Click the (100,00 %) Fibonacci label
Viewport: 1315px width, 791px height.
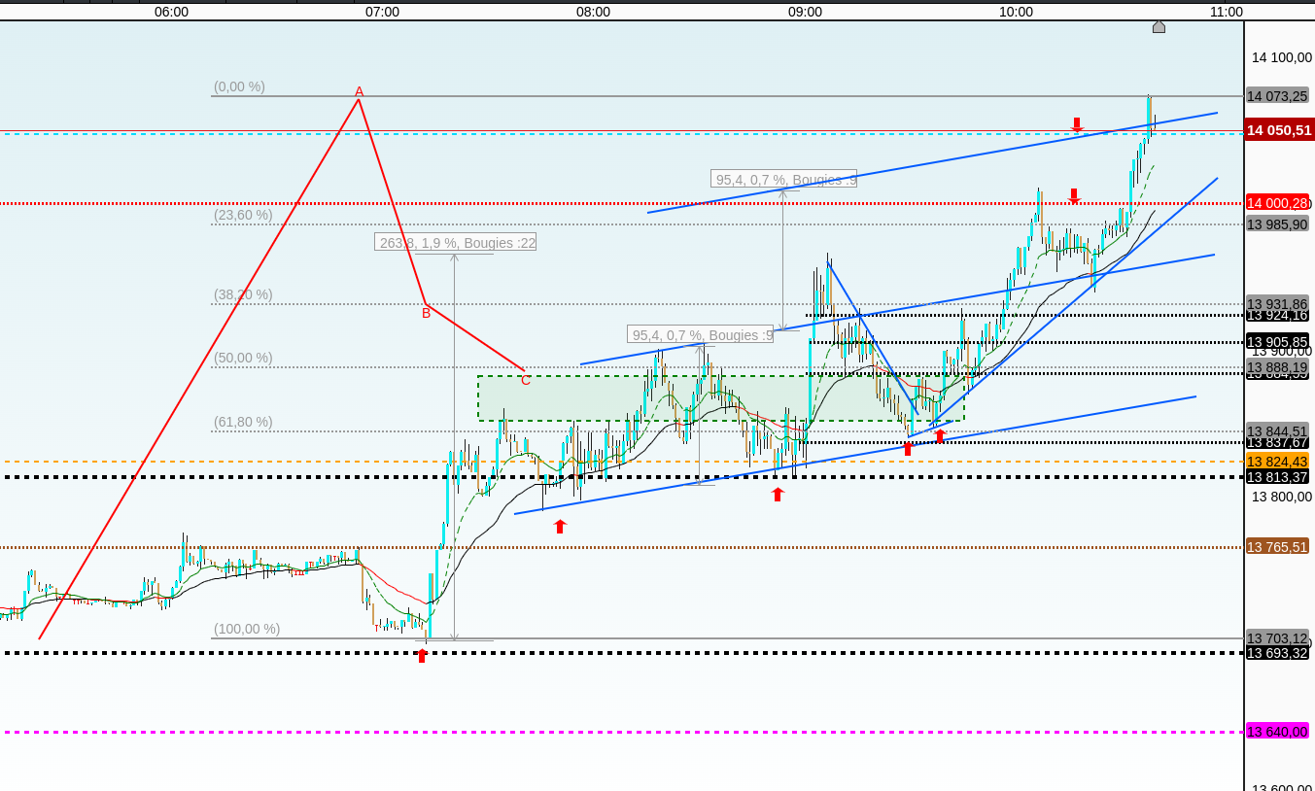click(x=247, y=629)
